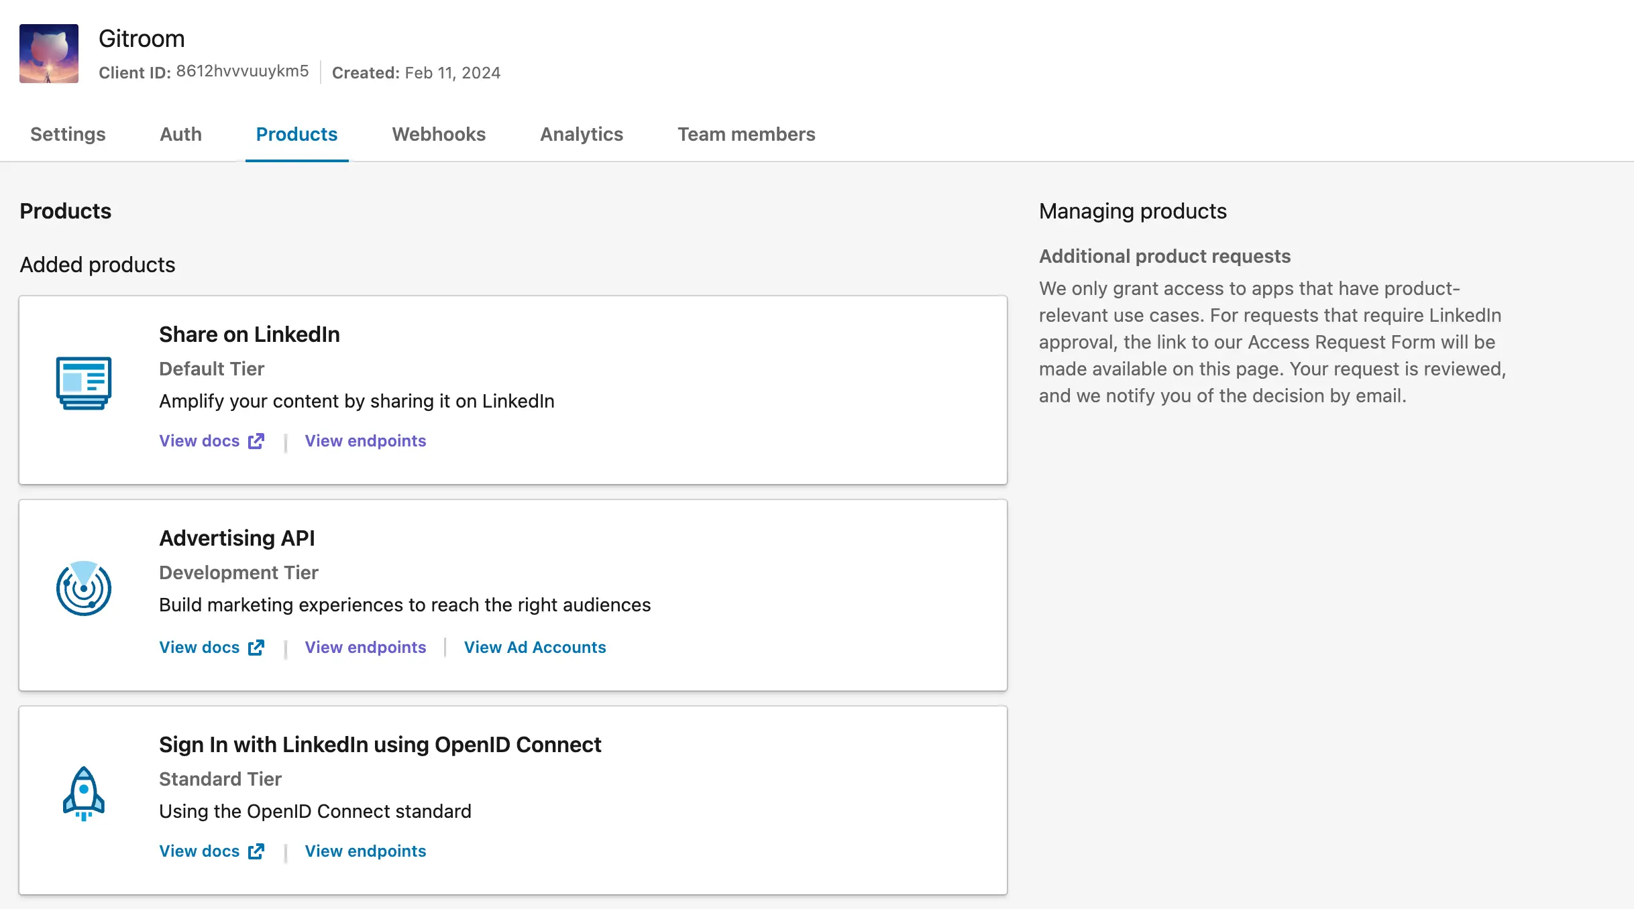This screenshot has height=909, width=1634.
Task: Click the Standard Tier label
Action: 220,779
